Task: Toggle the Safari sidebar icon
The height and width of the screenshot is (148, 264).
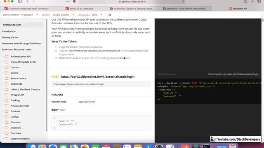Action: coord(20,1)
